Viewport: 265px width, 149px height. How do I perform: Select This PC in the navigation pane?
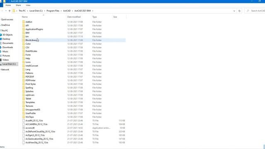[x=5, y=31]
